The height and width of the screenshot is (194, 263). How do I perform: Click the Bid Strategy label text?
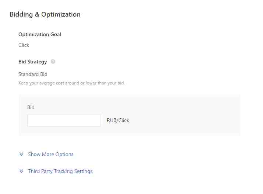tap(33, 62)
